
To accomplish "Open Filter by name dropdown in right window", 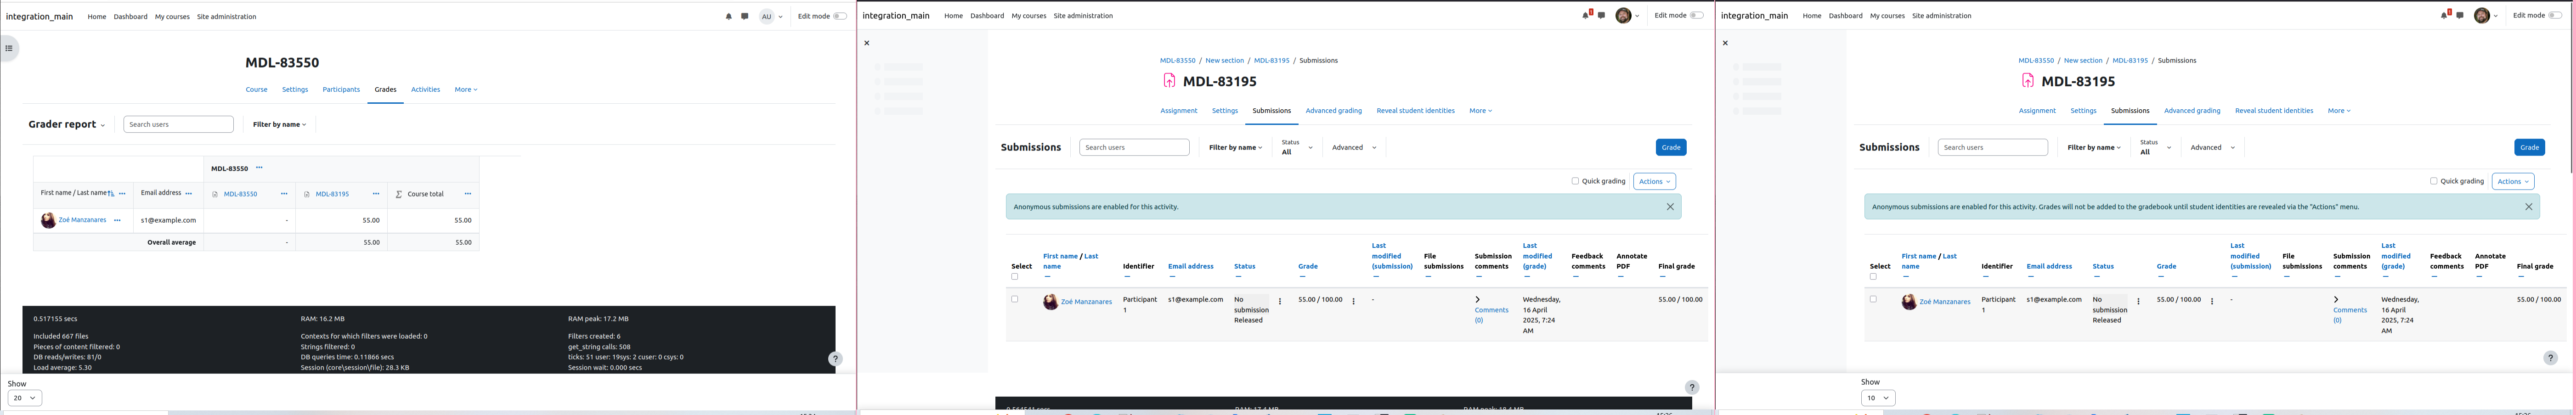I will point(2094,148).
